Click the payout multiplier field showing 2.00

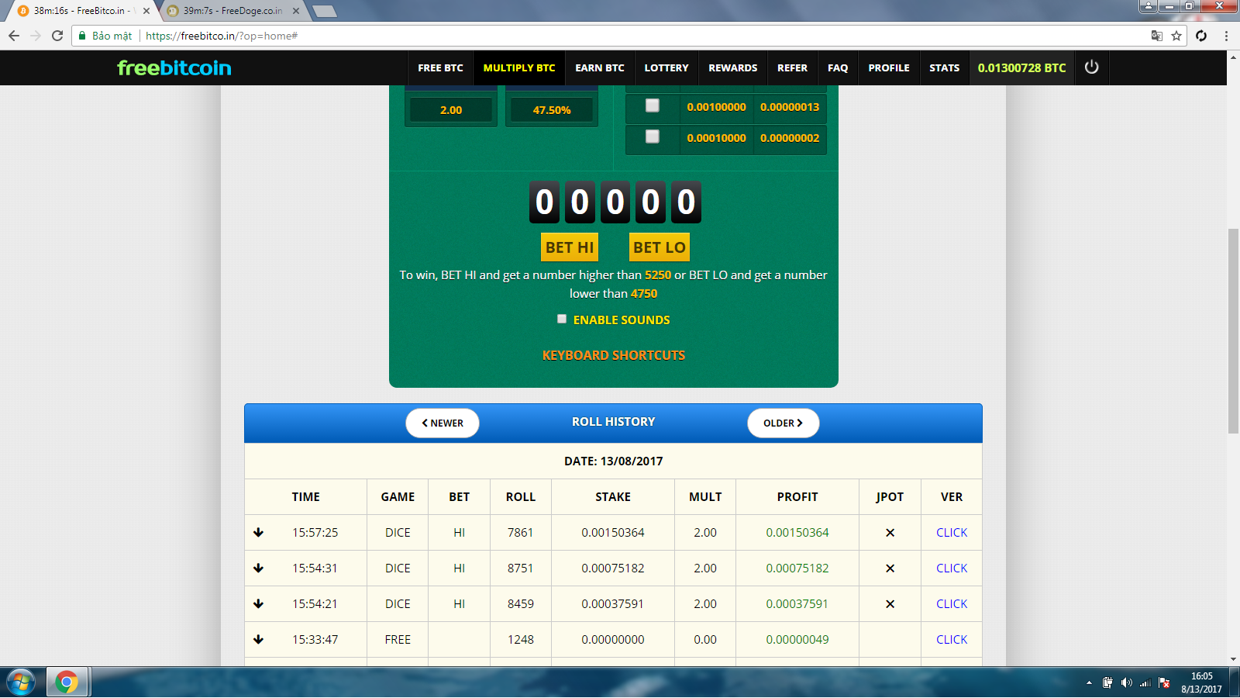pos(451,110)
